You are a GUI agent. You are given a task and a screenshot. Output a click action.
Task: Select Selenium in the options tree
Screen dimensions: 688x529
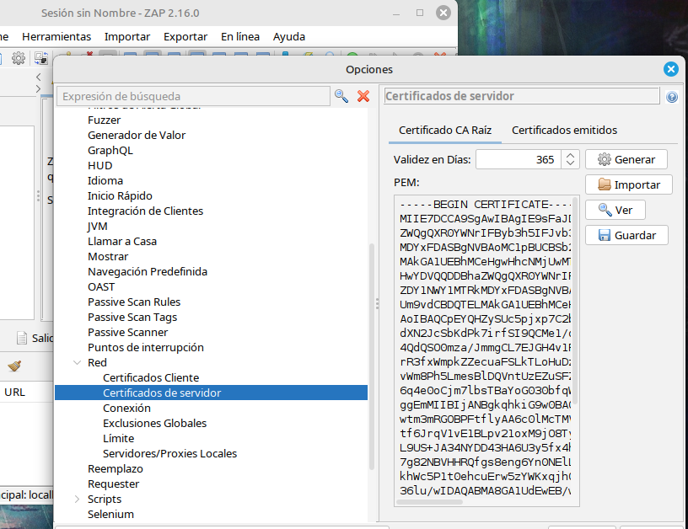pyautogui.click(x=110, y=514)
